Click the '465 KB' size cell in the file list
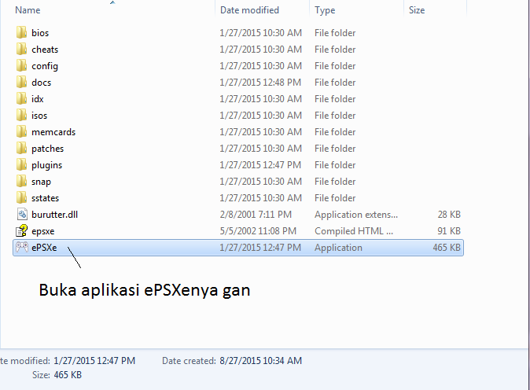 [447, 248]
